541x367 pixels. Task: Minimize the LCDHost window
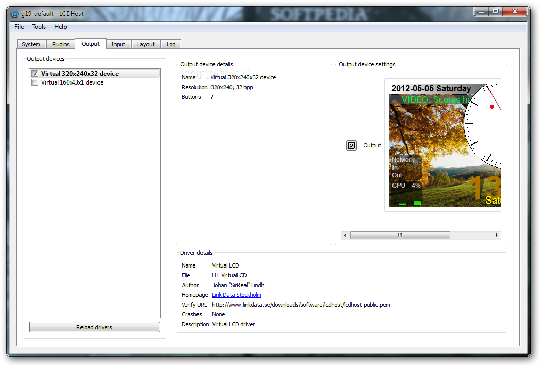pos(482,12)
